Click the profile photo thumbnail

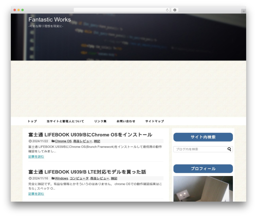point(203,189)
